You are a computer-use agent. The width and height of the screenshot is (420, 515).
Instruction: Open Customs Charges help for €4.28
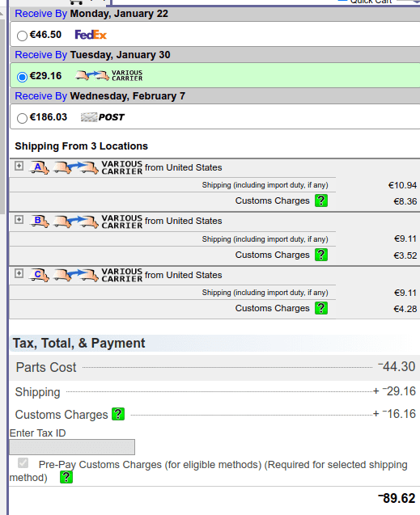tap(321, 308)
